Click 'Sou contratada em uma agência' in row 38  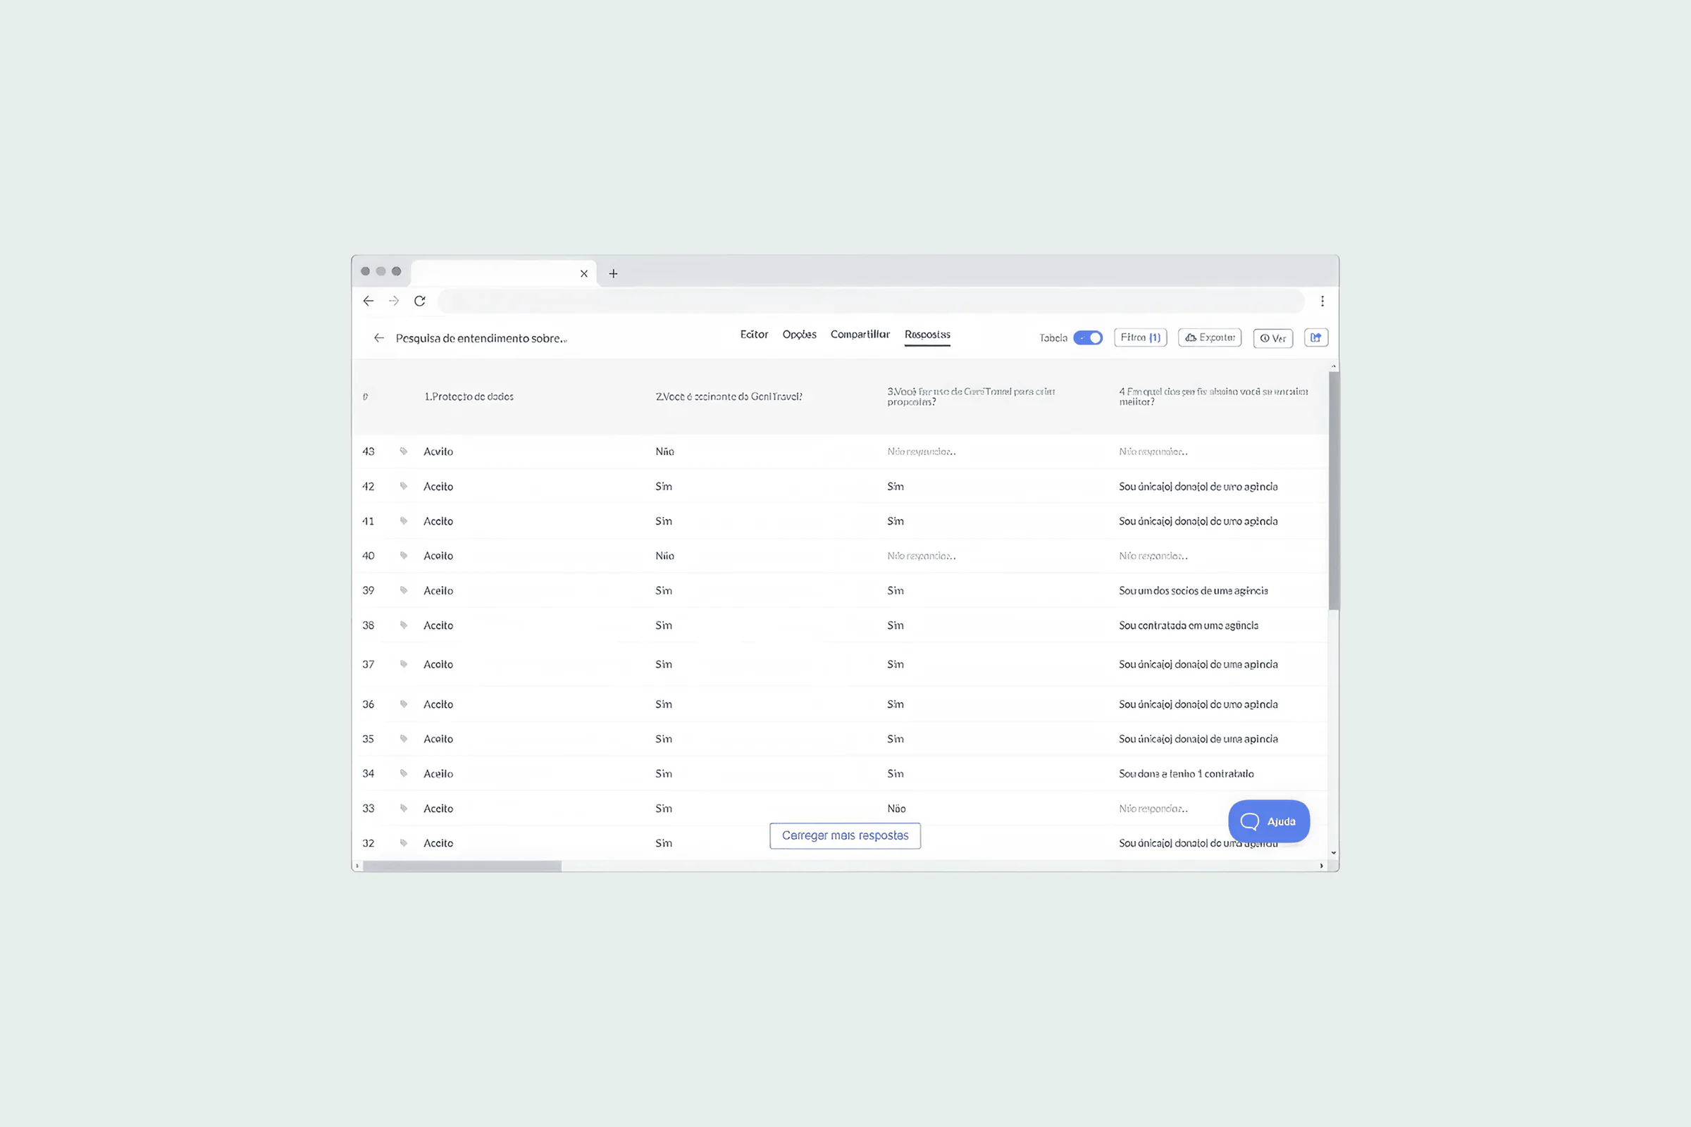1189,625
